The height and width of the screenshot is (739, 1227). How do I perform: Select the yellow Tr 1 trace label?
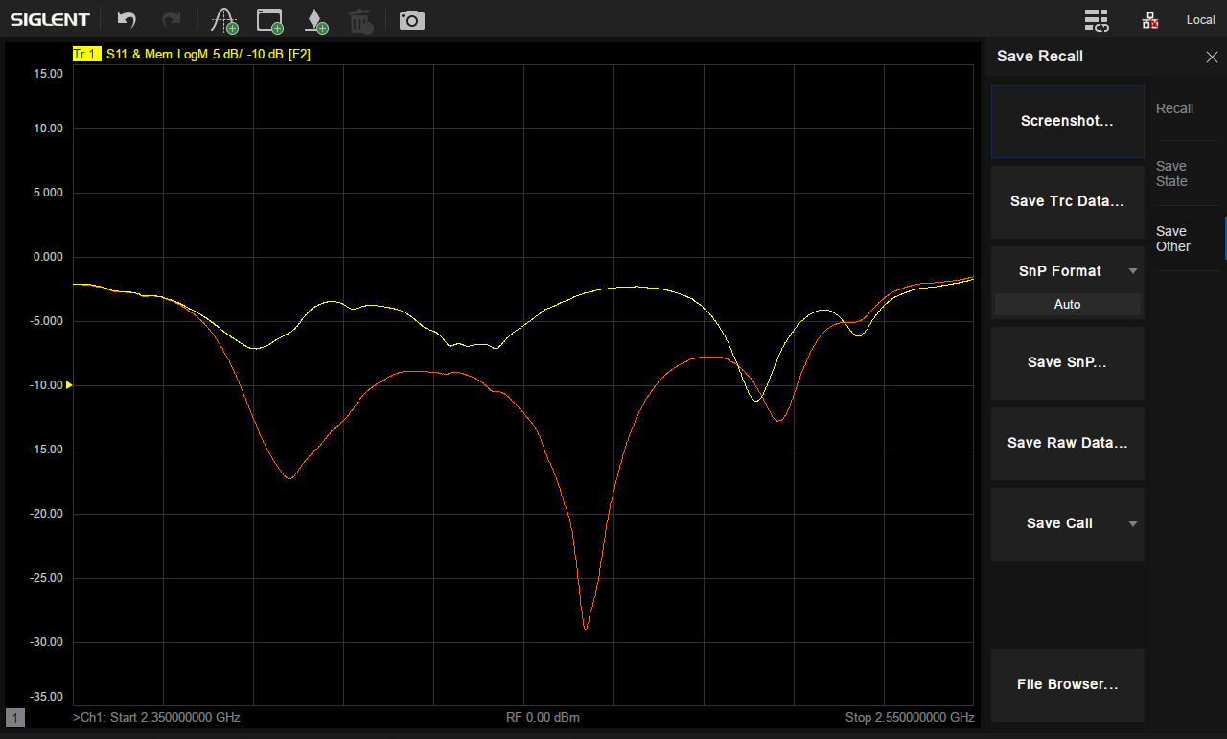85,55
